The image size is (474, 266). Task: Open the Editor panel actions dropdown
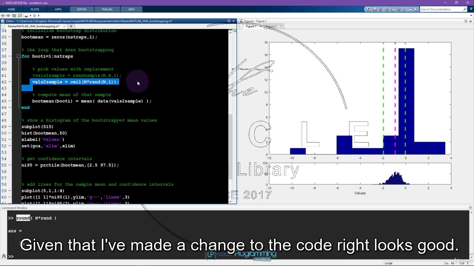coord(229,21)
